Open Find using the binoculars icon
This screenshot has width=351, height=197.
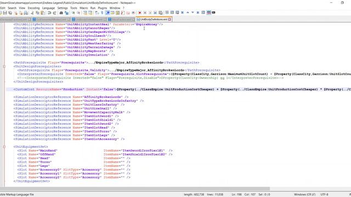coord(61,13)
